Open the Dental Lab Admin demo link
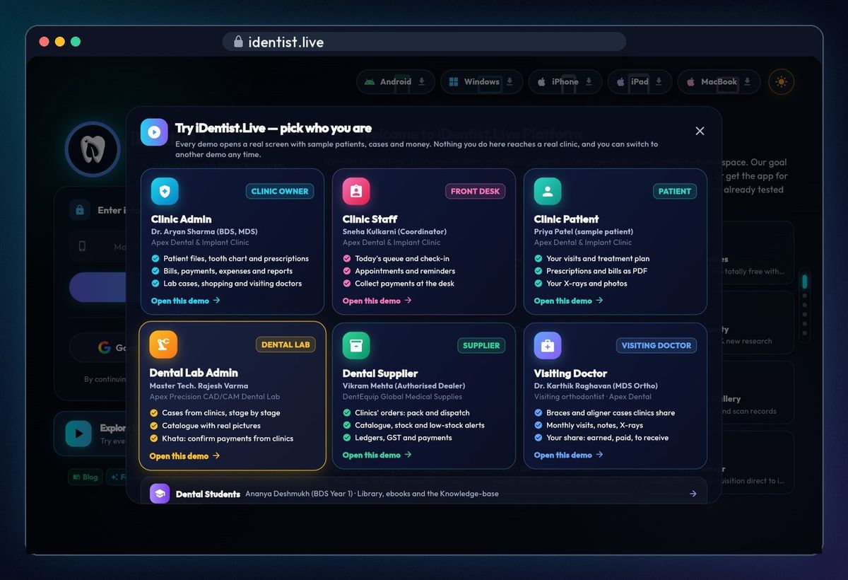848x580 pixels. click(185, 456)
